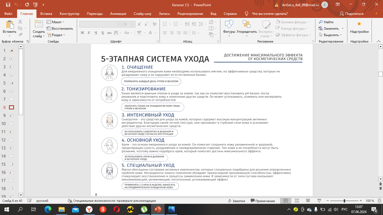Toggle the Comments (Примечания) pane

(262, 201)
